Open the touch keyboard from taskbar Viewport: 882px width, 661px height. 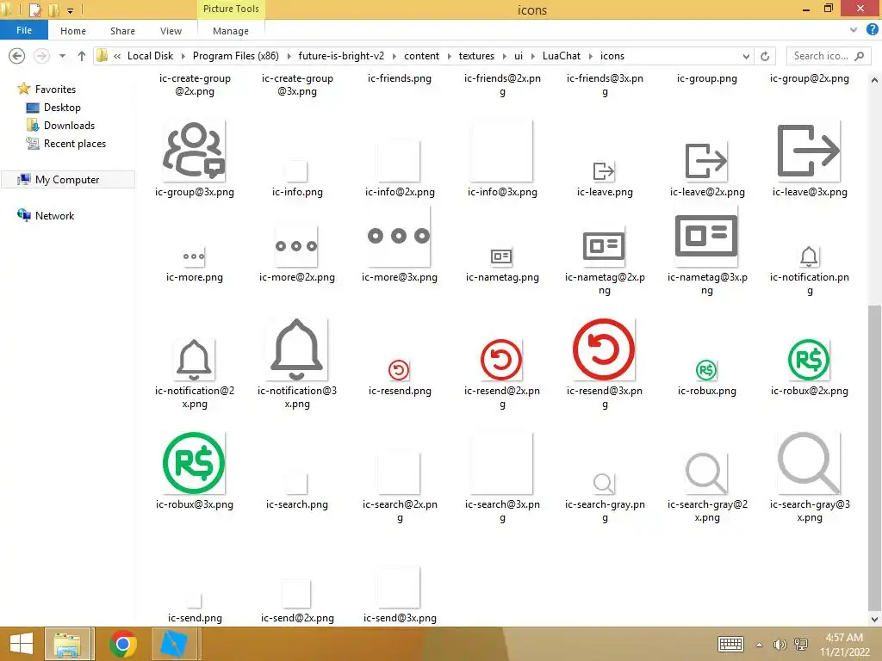730,644
